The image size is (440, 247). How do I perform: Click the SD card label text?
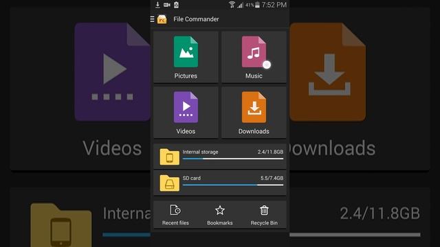coord(192,178)
